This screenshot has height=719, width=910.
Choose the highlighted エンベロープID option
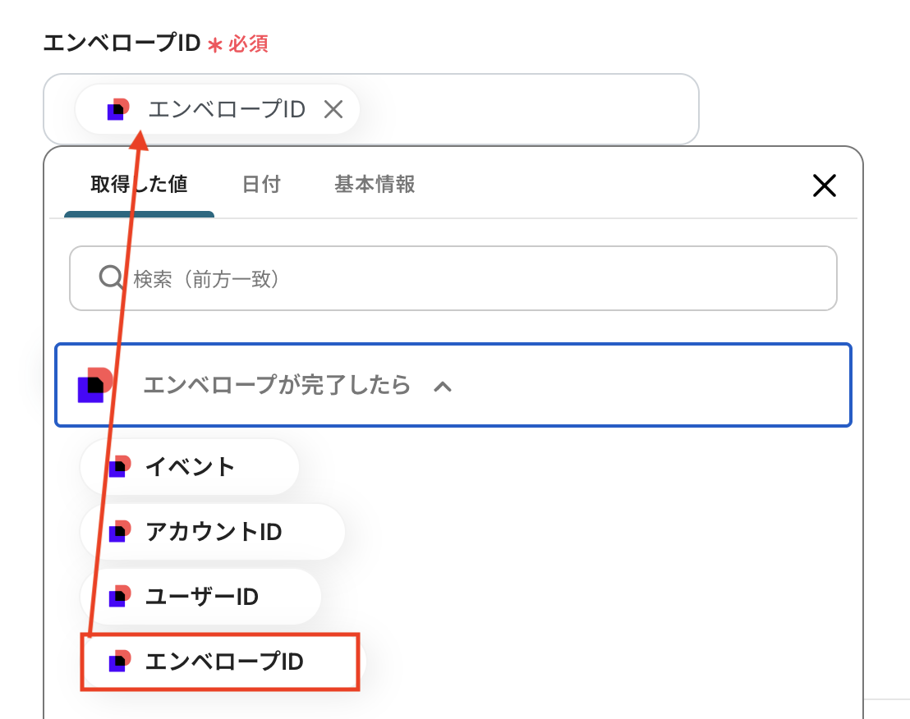pyautogui.click(x=220, y=662)
